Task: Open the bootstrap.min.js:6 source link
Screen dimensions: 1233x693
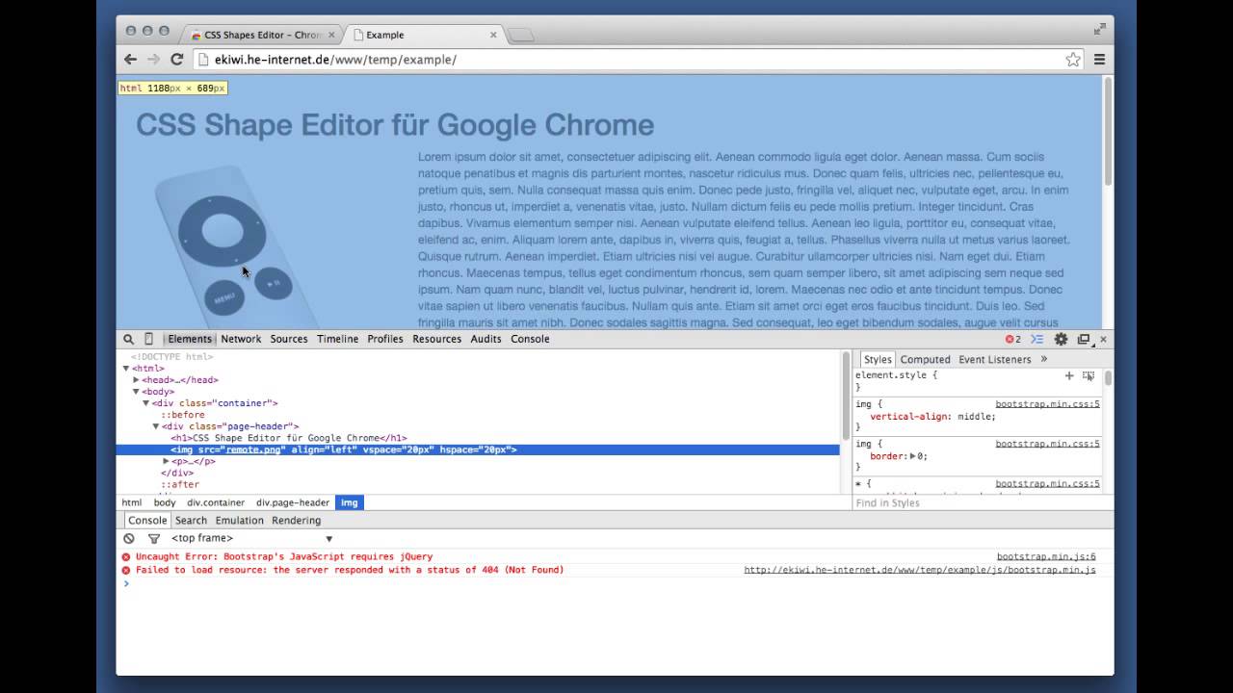Action: [x=1046, y=556]
